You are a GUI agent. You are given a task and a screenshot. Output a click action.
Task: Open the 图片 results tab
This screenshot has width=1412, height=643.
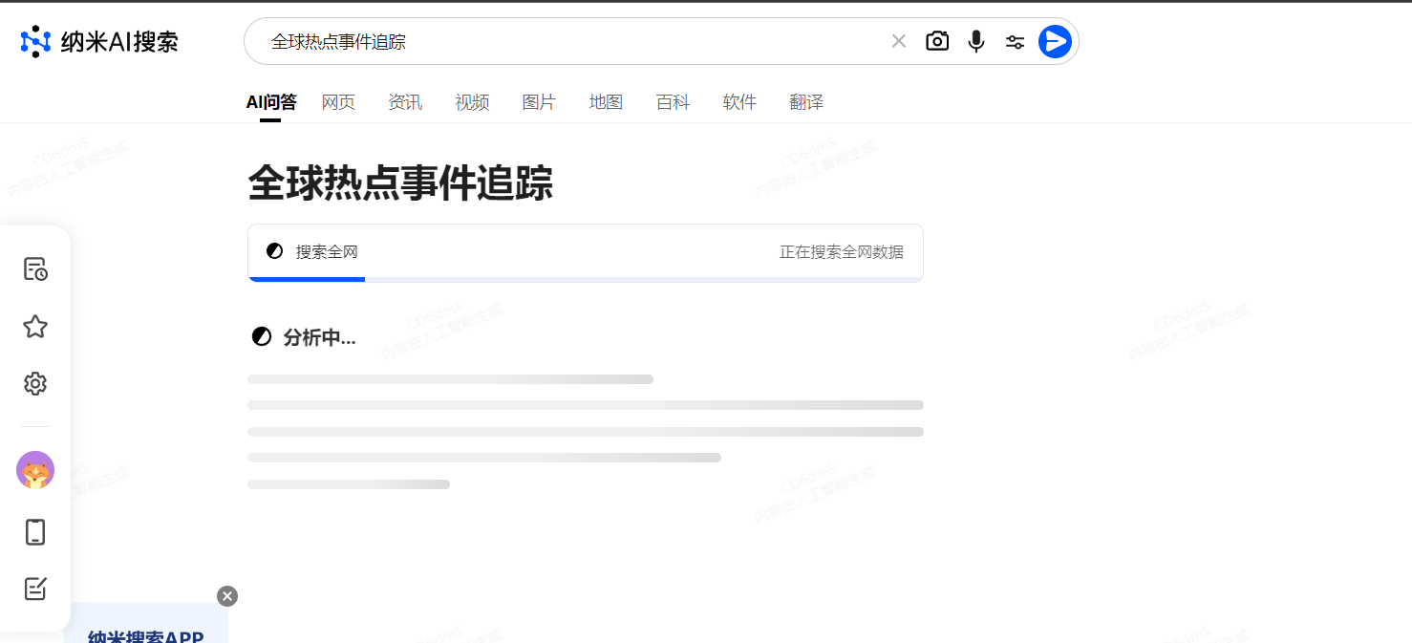(539, 102)
